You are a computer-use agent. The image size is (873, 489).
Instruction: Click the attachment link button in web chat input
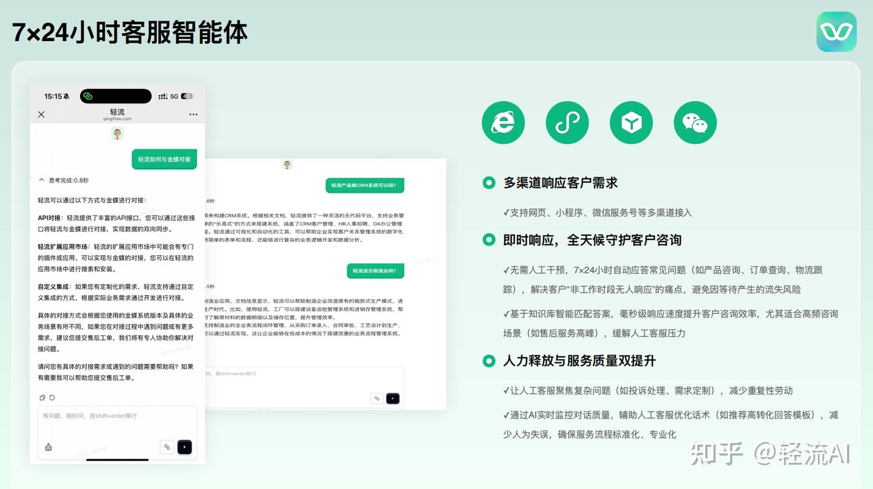pyautogui.click(x=377, y=398)
